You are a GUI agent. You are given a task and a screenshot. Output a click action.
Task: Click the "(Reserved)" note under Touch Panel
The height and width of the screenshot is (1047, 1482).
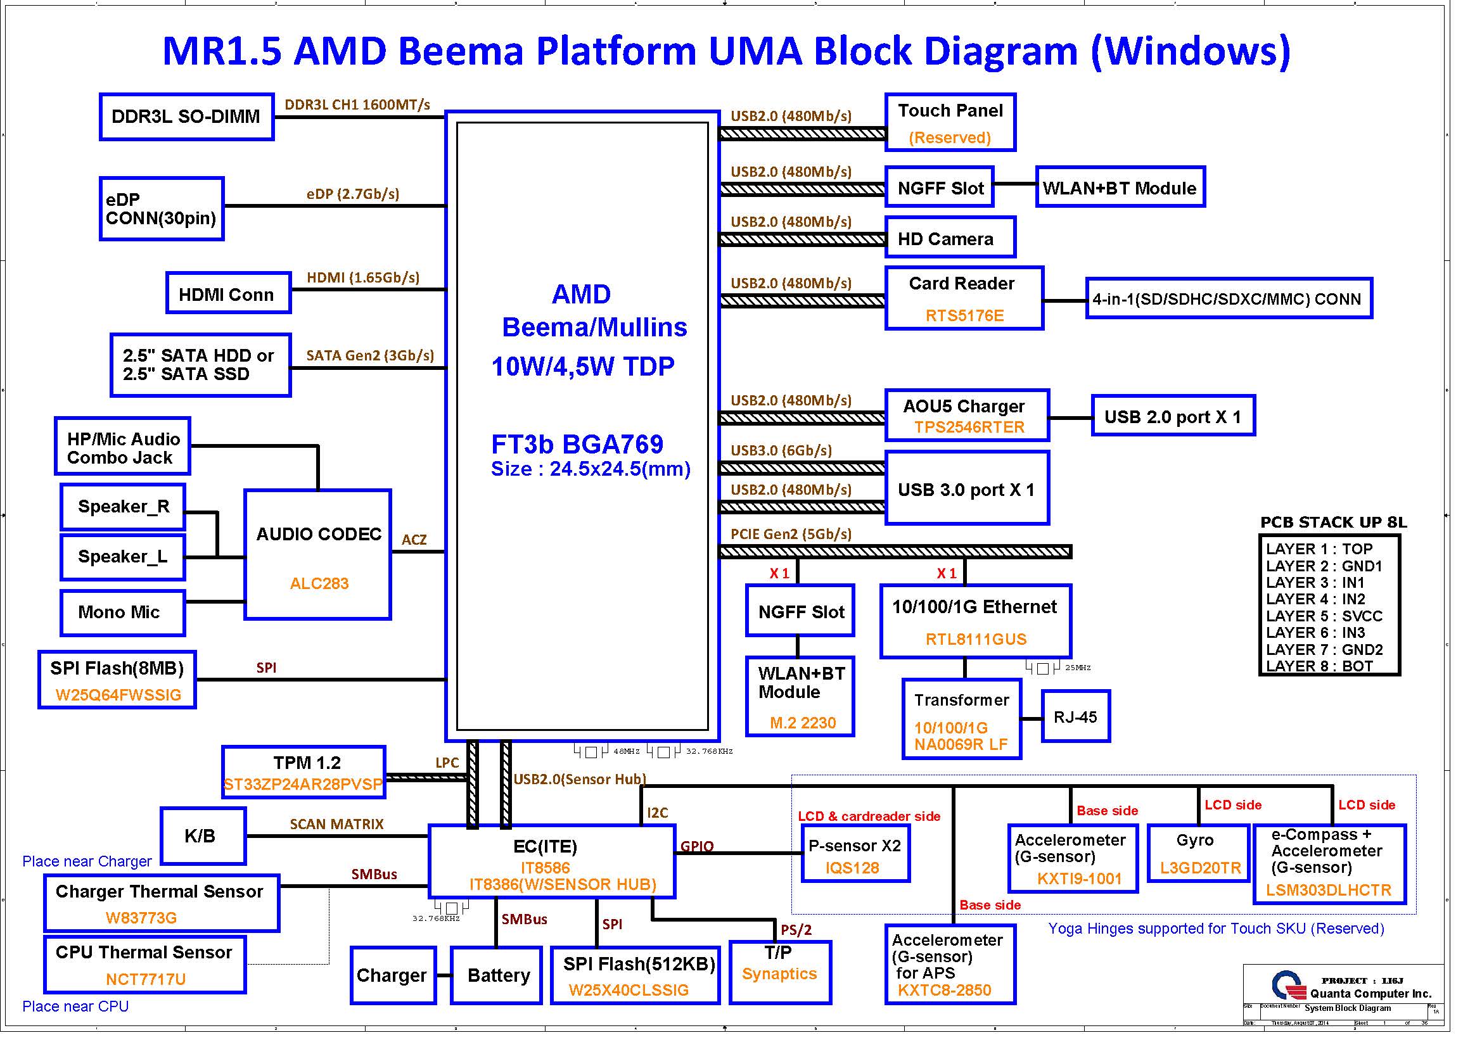click(x=950, y=138)
